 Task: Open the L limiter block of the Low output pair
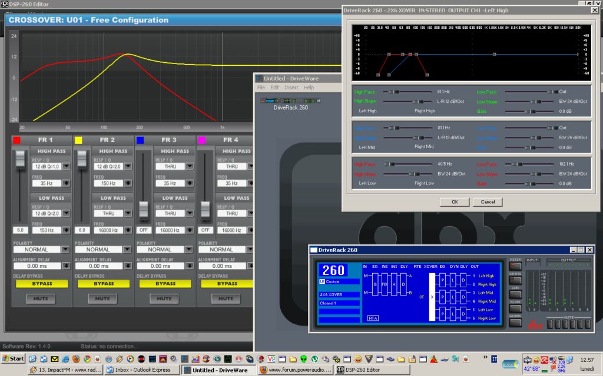(453, 314)
